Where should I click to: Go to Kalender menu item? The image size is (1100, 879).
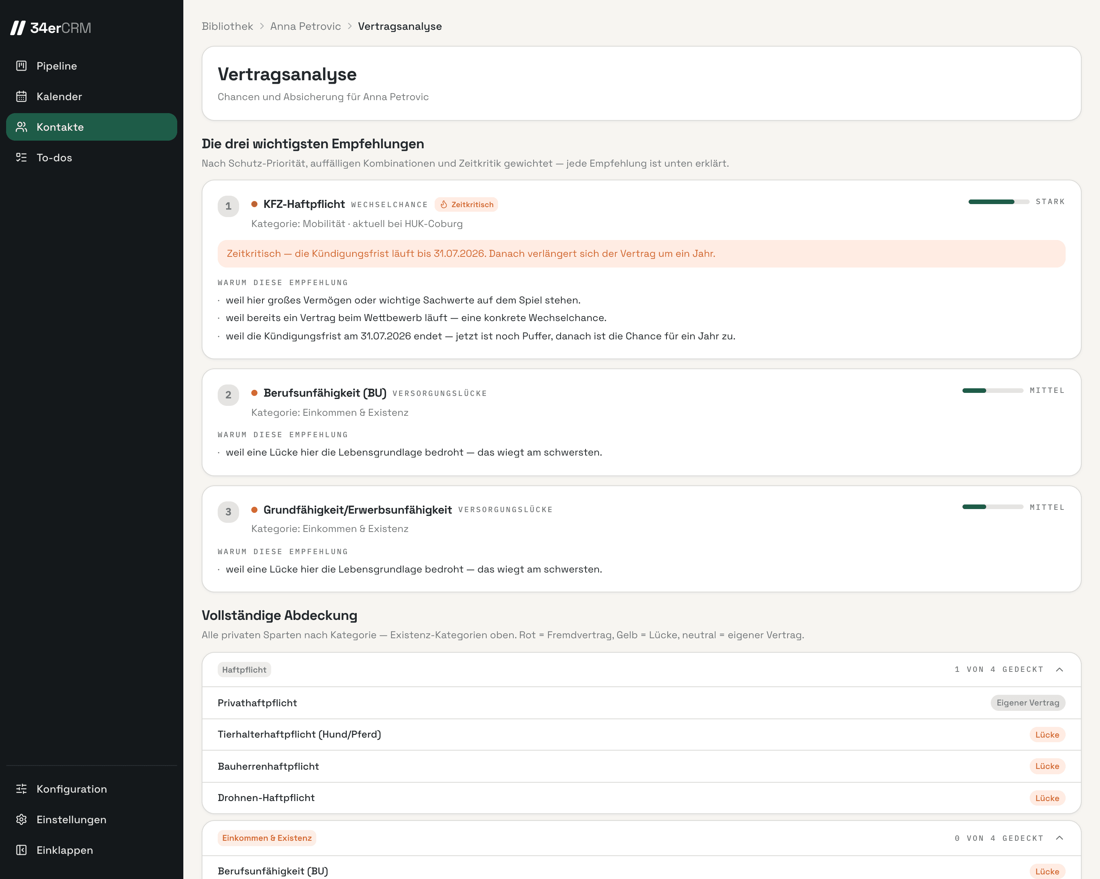tap(92, 96)
